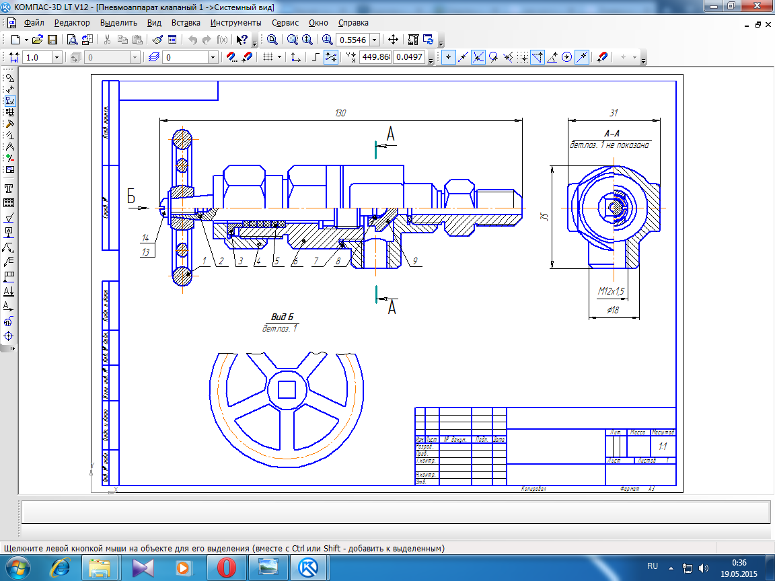The width and height of the screenshot is (775, 581).
Task: Select the pan (move view) cross-arrows icon
Action: click(393, 40)
